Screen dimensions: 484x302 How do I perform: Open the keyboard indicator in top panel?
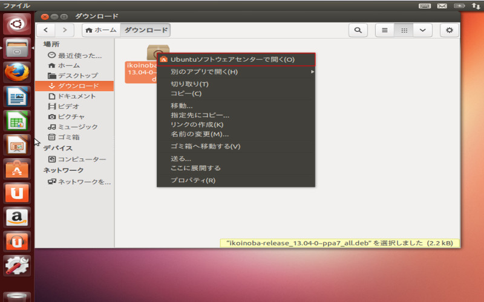pyautogui.click(x=425, y=6)
